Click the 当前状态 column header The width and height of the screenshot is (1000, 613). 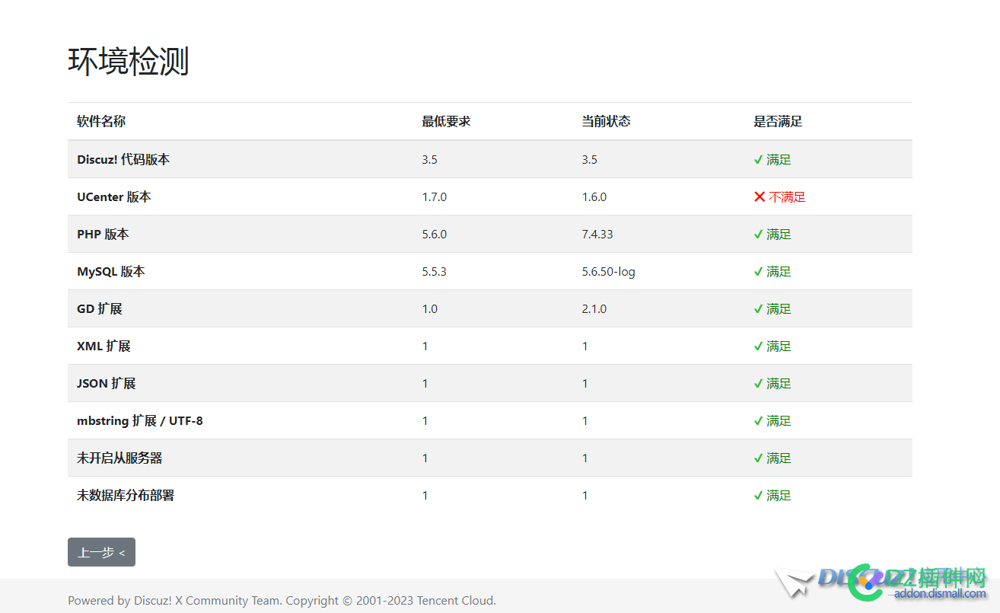pyautogui.click(x=607, y=121)
